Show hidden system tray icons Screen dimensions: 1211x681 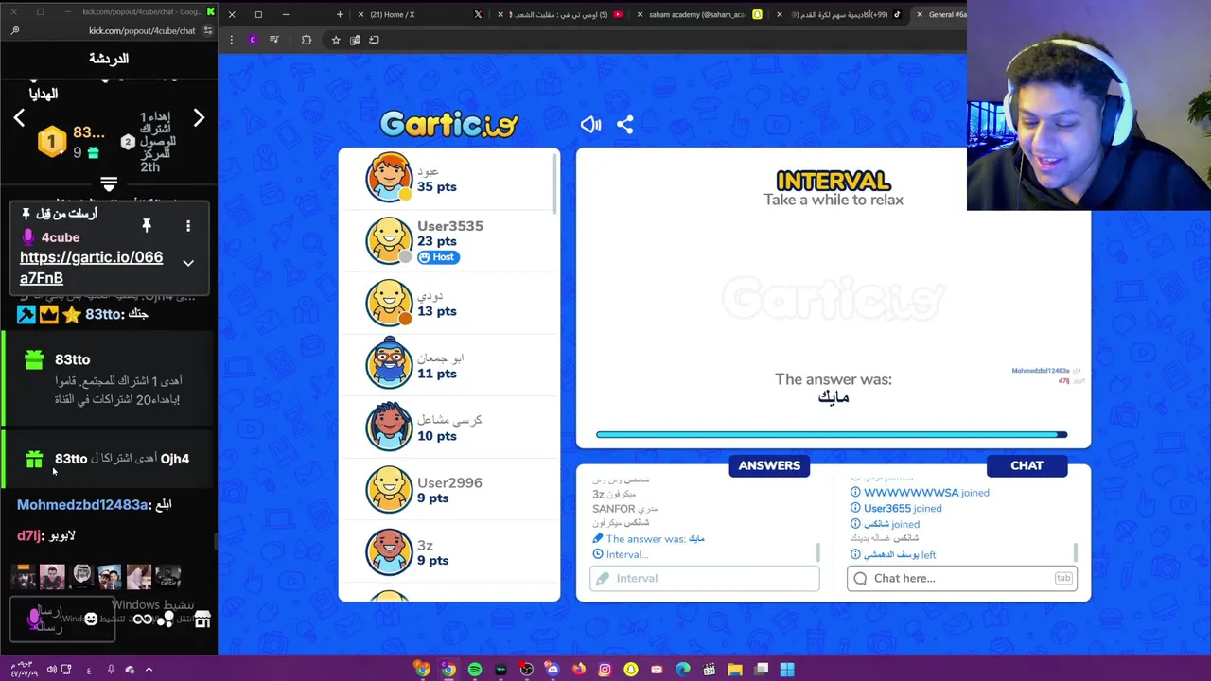(149, 670)
